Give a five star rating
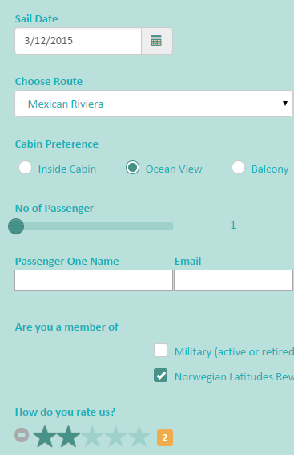Screen dimensions: 294x455 coord(139,437)
